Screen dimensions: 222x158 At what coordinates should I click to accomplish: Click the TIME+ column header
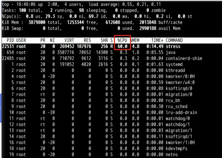click(x=157, y=40)
